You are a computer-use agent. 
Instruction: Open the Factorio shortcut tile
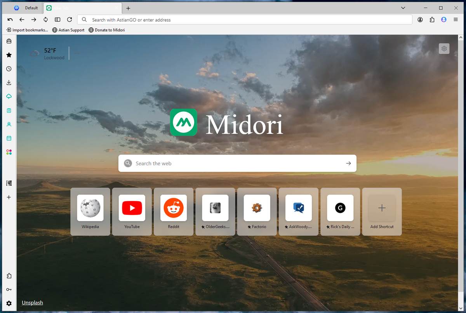click(x=257, y=212)
